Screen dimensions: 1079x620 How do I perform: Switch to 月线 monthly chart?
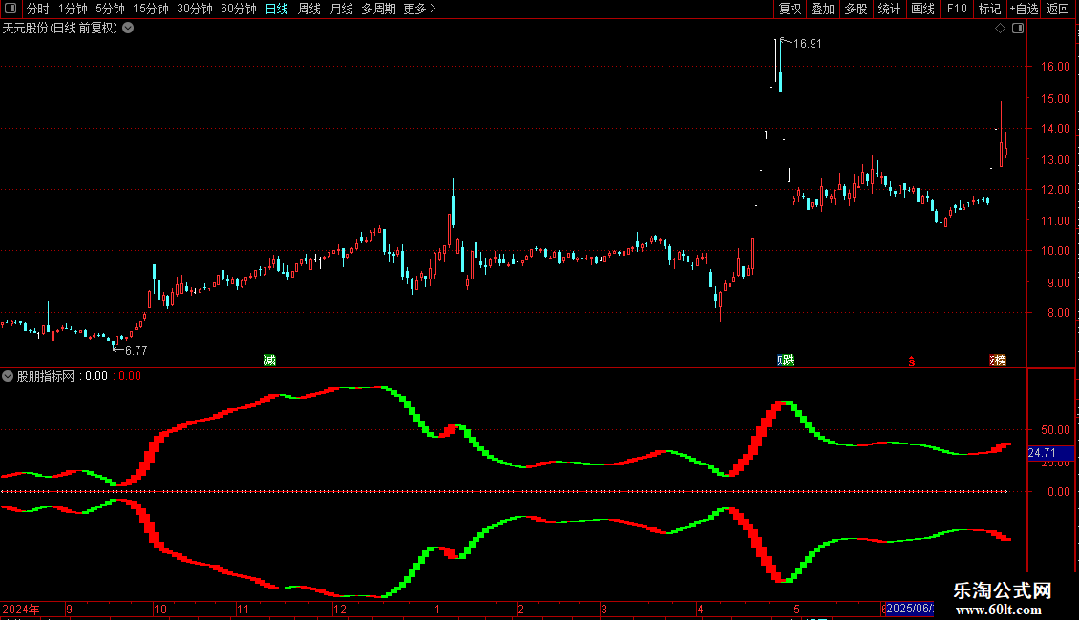pyautogui.click(x=341, y=9)
